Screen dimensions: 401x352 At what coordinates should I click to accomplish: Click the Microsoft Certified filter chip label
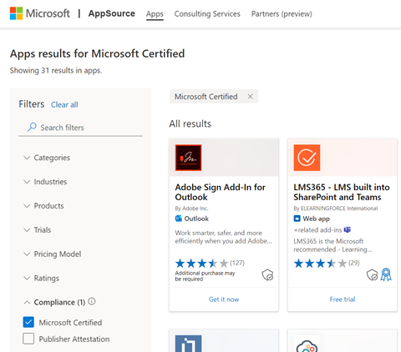point(206,97)
